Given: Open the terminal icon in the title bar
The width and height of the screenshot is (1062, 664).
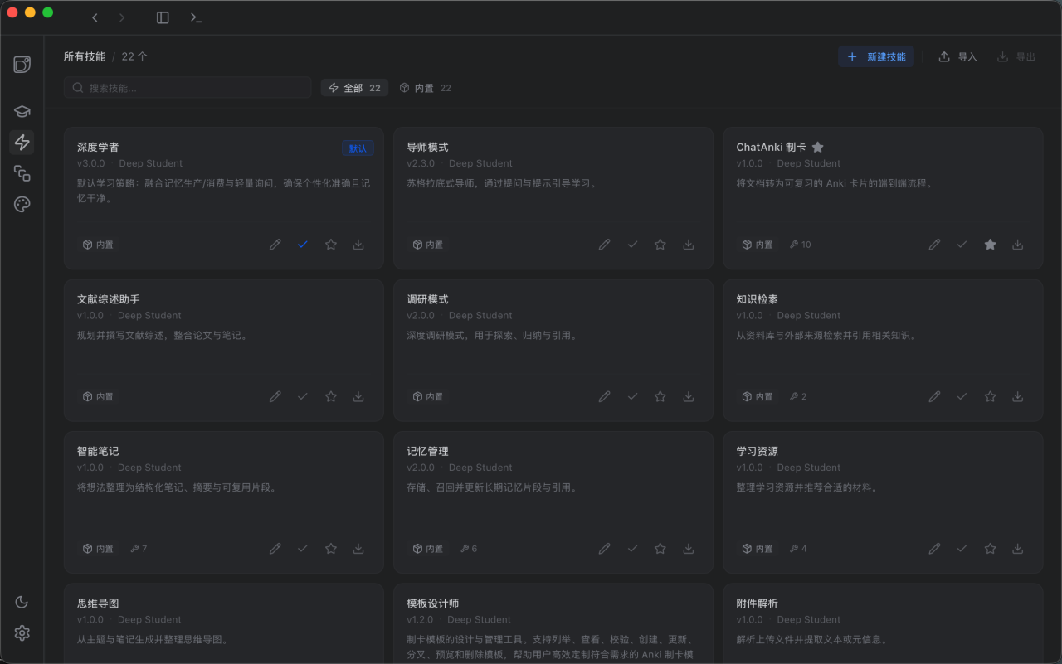Looking at the screenshot, I should [197, 17].
